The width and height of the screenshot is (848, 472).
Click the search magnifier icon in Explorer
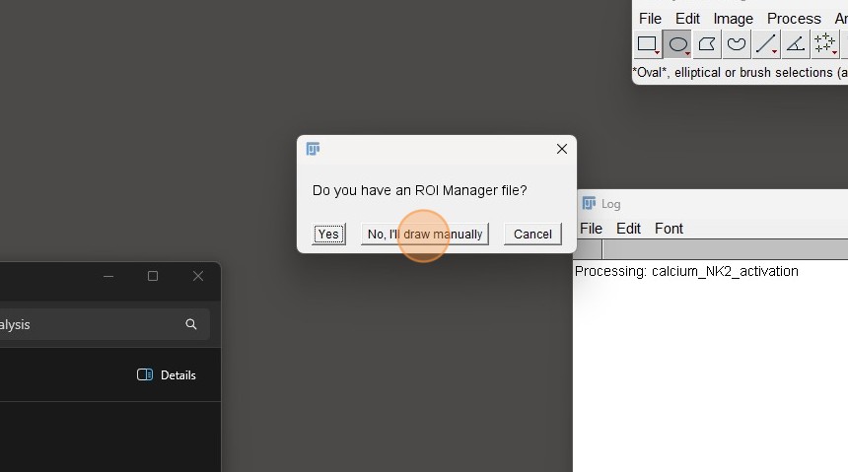point(191,324)
